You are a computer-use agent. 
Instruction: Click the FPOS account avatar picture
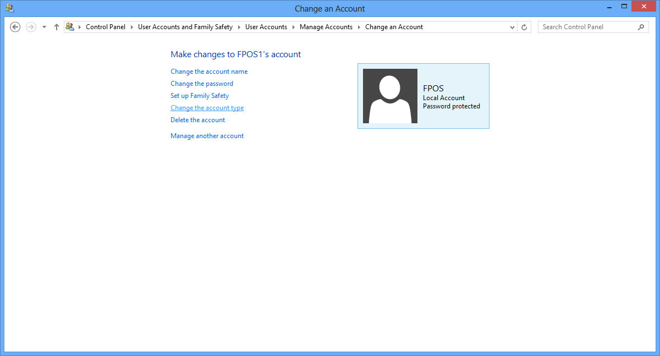coord(390,96)
